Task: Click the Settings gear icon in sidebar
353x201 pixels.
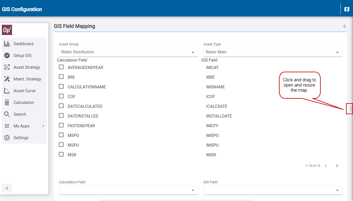Action: point(7,138)
